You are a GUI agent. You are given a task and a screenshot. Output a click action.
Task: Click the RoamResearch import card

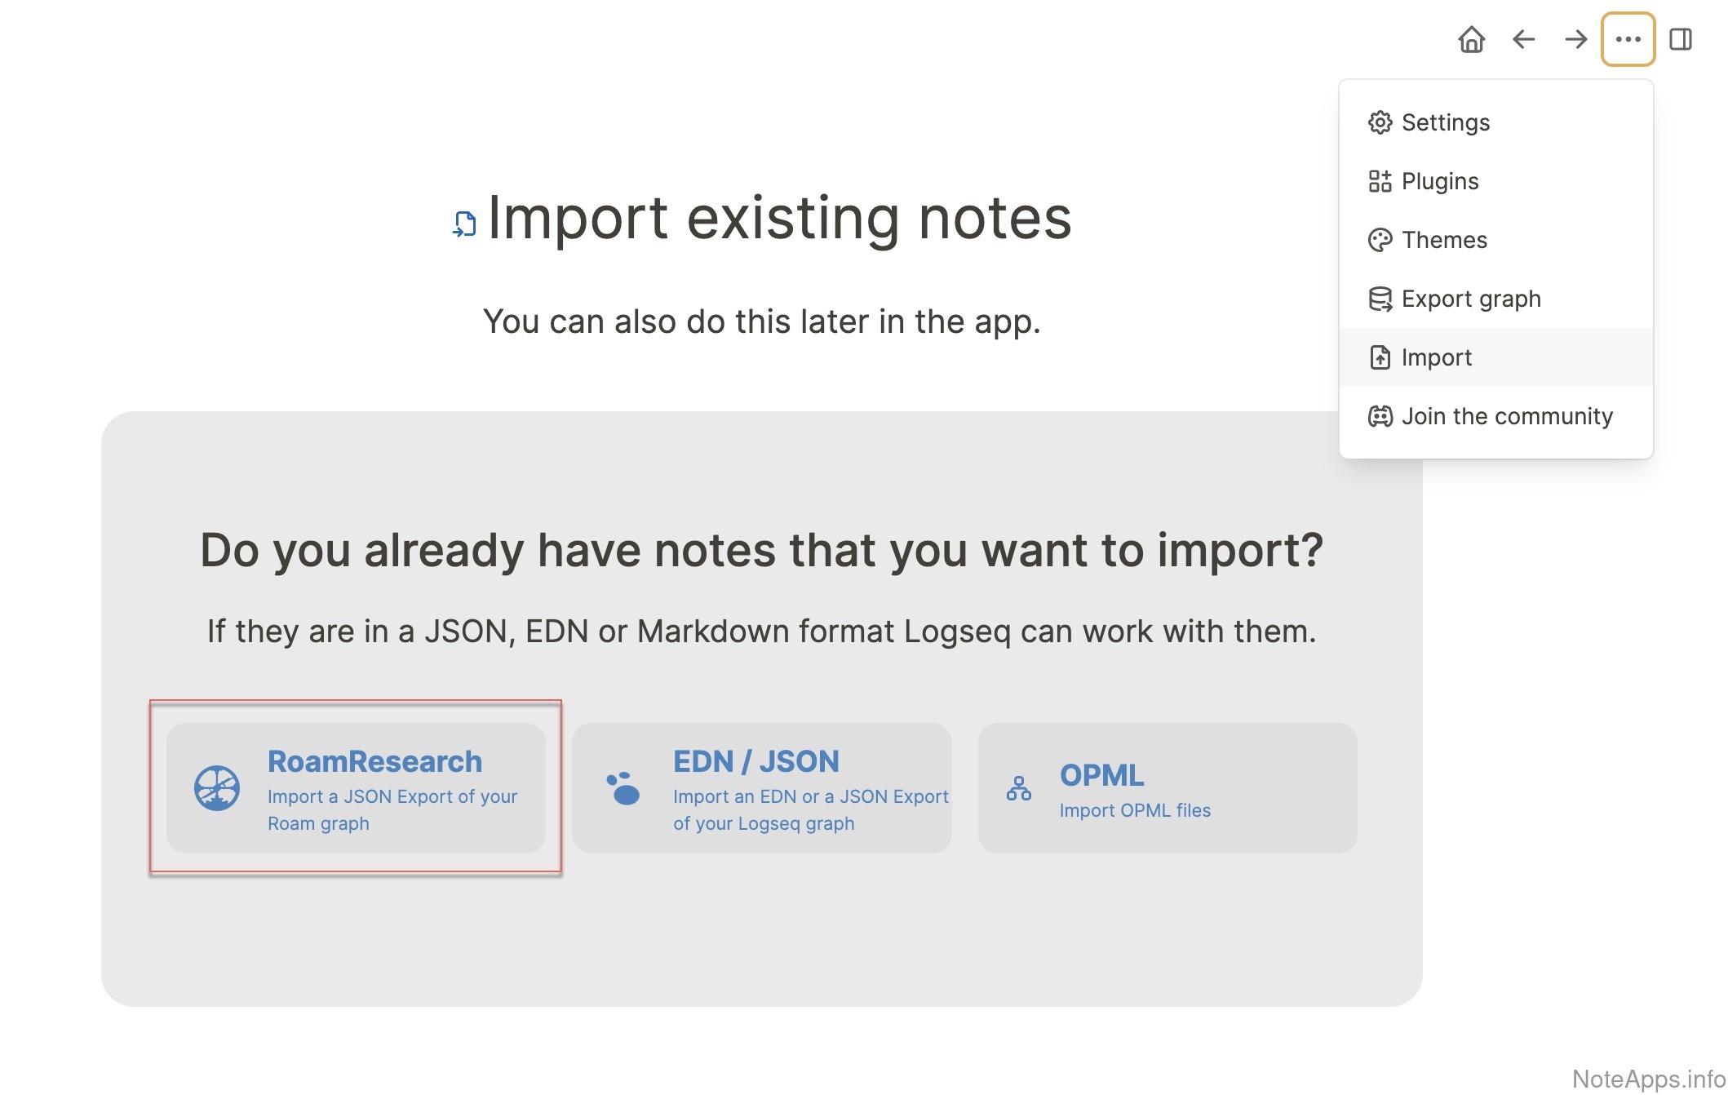tap(356, 788)
